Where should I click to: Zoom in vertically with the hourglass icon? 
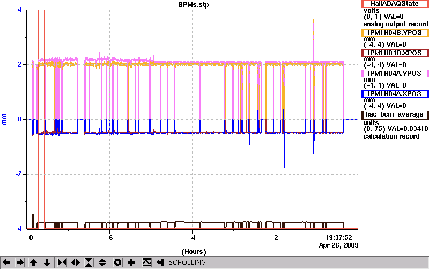[x=89, y=263]
